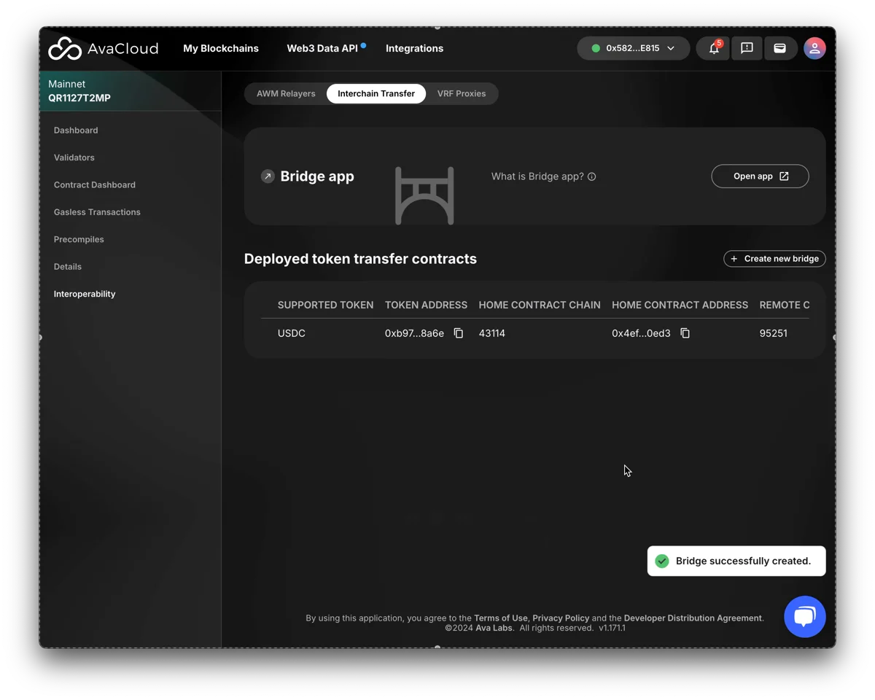Switch to AWM Relayers tab
Viewport: 875px width, 700px height.
coord(286,93)
